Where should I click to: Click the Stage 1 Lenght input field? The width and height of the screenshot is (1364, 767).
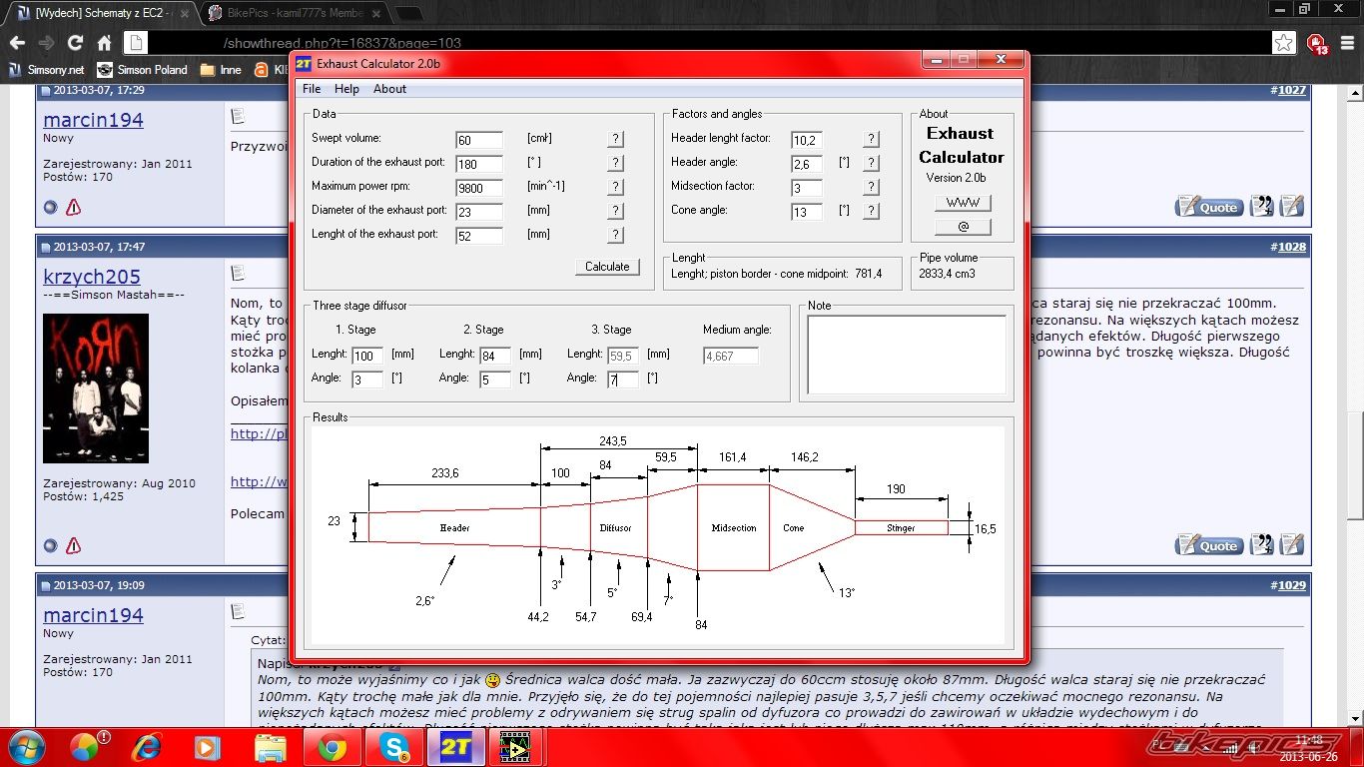pyautogui.click(x=367, y=356)
